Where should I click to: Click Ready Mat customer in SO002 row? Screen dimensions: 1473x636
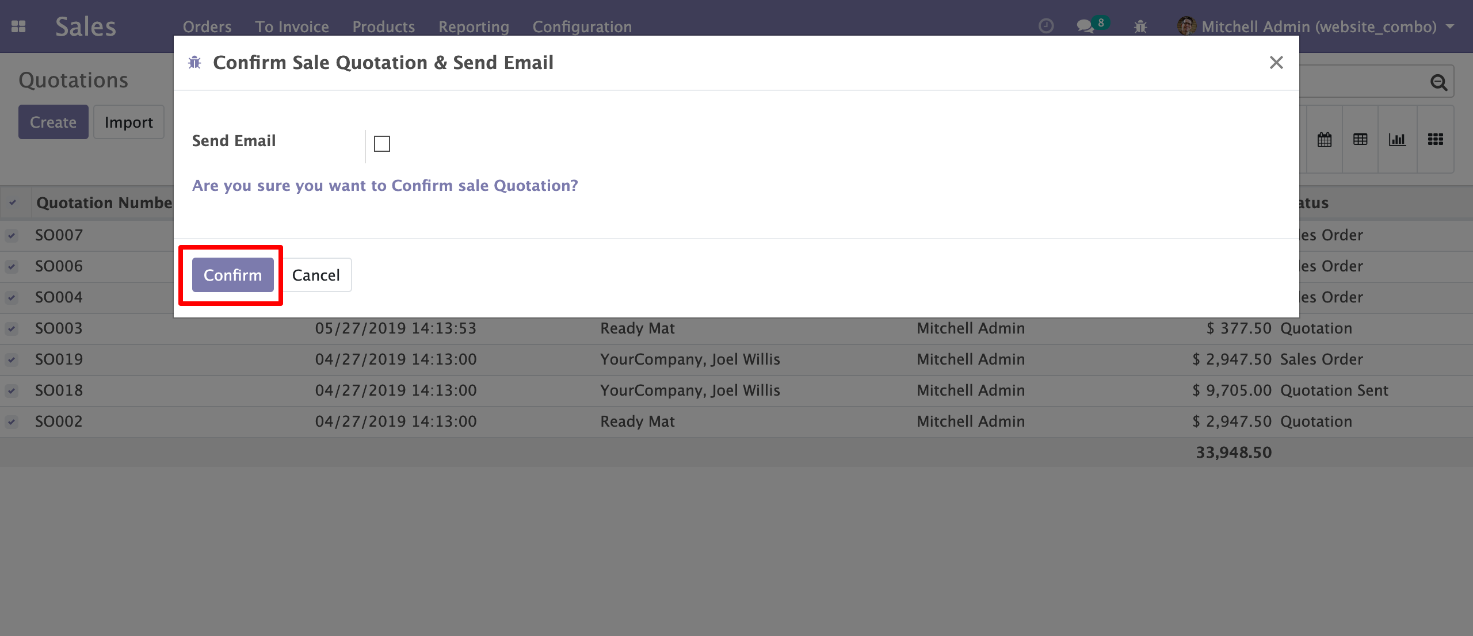pyautogui.click(x=638, y=422)
